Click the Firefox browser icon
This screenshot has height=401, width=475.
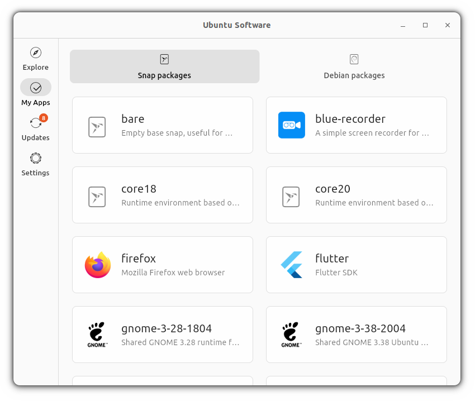(x=97, y=264)
